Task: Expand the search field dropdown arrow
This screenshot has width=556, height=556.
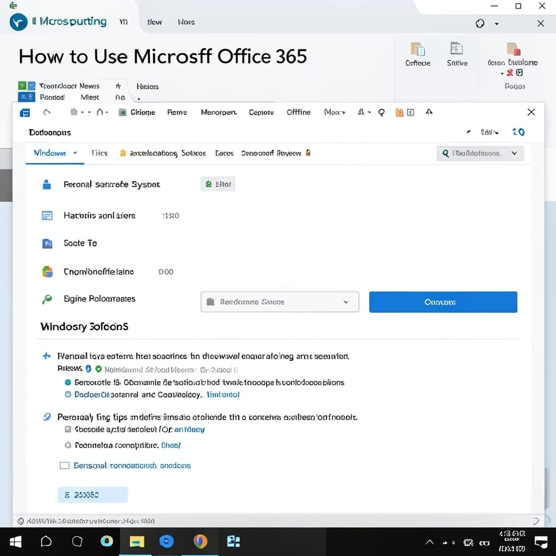Action: click(514, 153)
